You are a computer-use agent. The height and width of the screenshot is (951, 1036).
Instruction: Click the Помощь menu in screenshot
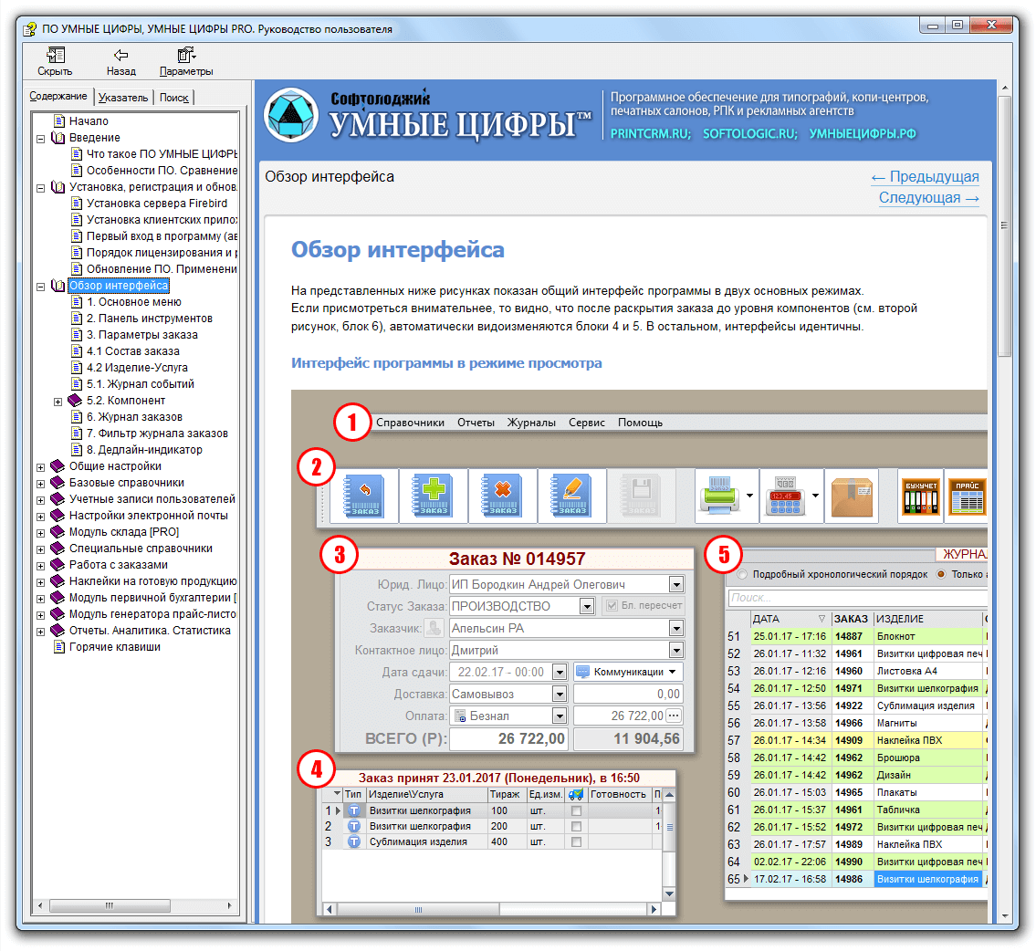pos(640,423)
